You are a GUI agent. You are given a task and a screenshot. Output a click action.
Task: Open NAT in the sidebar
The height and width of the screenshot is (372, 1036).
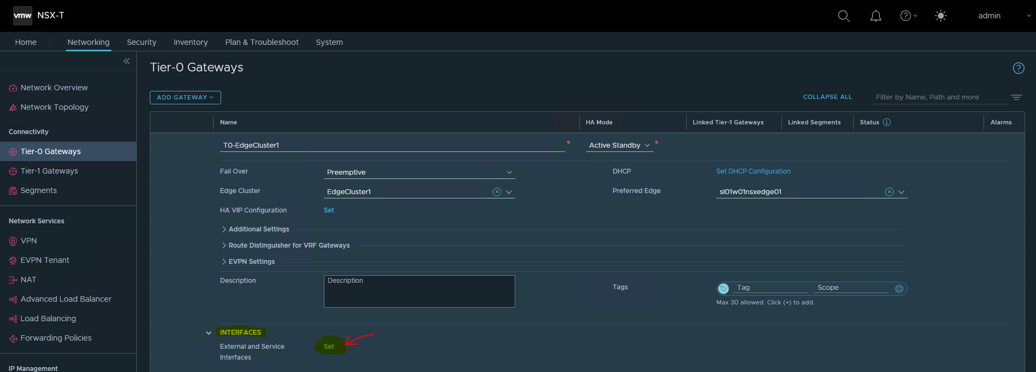click(x=28, y=280)
